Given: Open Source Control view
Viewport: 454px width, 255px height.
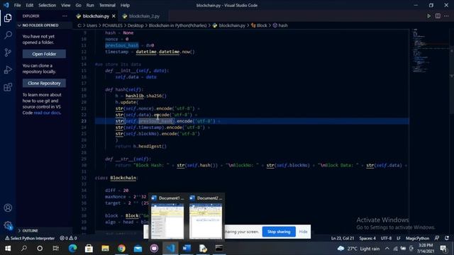Looking at the screenshot, I should [x=8, y=52].
